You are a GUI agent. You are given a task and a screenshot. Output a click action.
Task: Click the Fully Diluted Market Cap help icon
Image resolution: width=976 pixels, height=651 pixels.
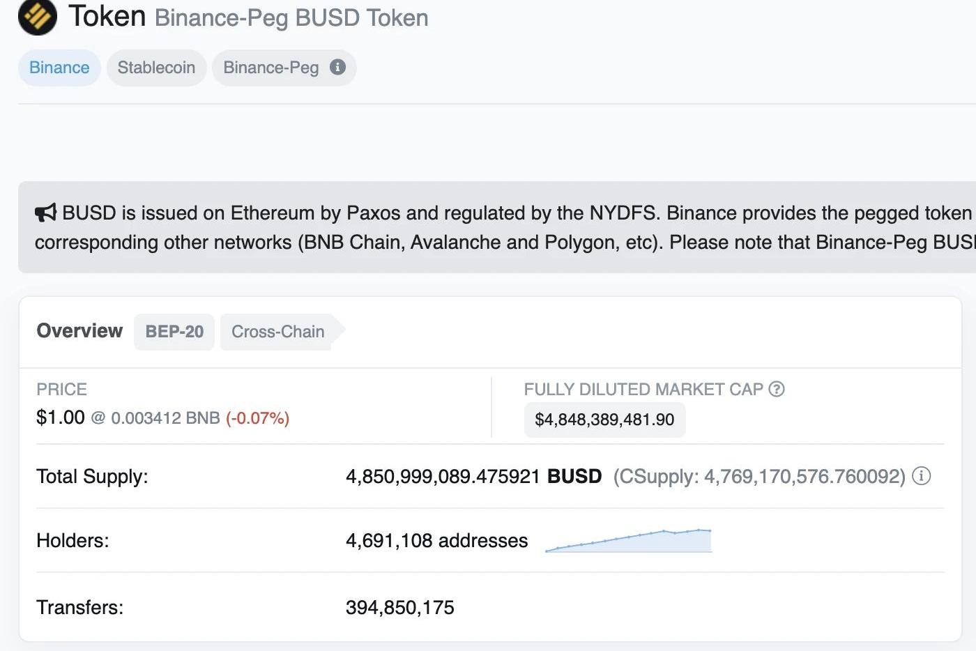777,389
